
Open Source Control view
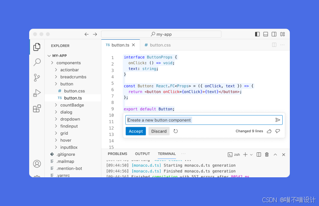[37, 78]
